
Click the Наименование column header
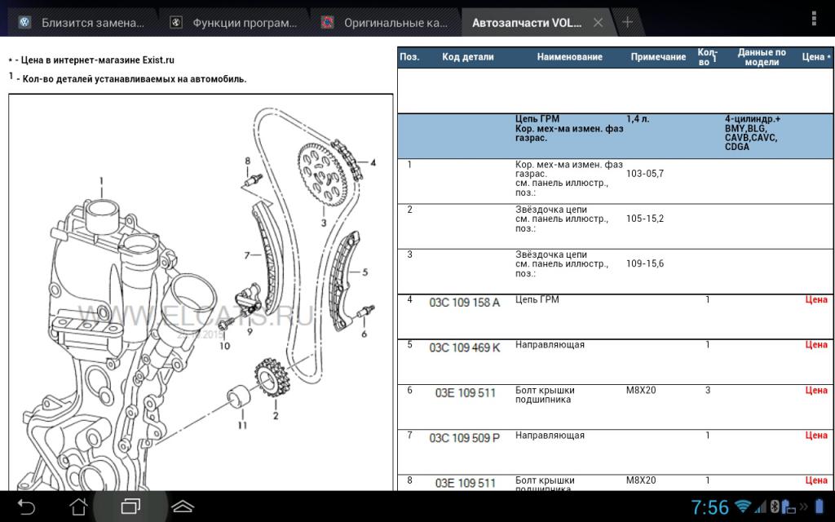[569, 57]
